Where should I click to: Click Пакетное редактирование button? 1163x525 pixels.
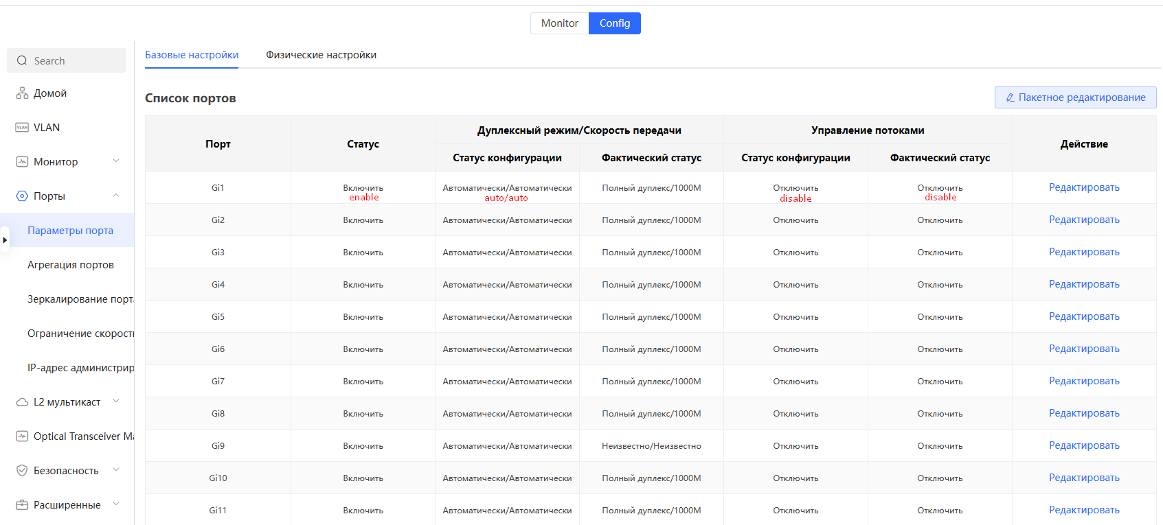(x=1075, y=97)
